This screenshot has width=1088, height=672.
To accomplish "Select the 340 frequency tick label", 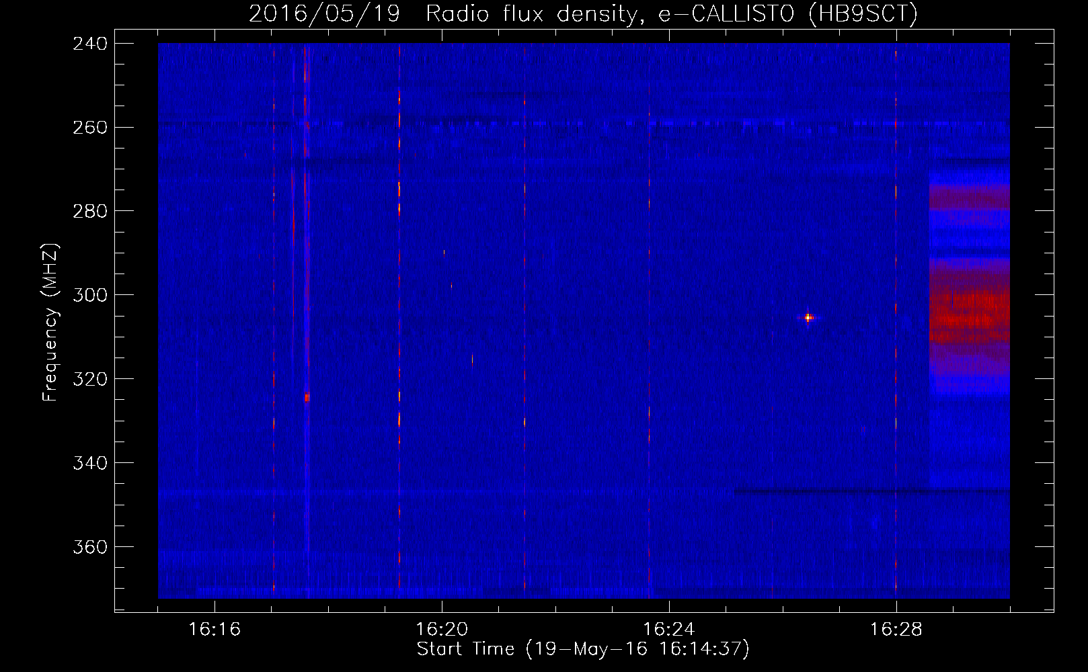I will [89, 464].
